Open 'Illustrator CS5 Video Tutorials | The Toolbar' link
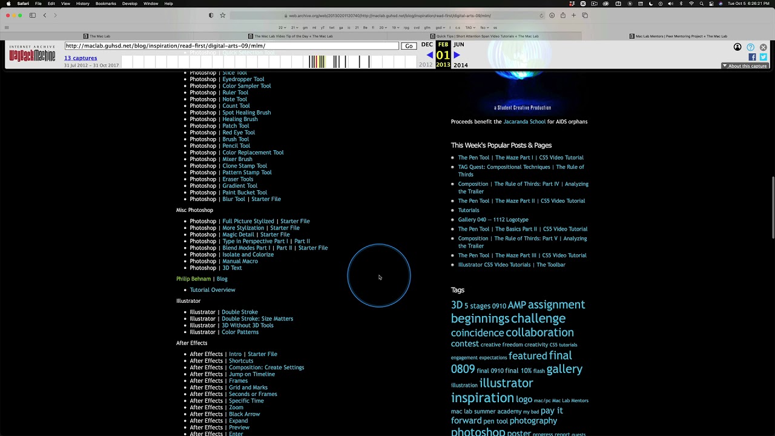The height and width of the screenshot is (436, 775). point(512,265)
